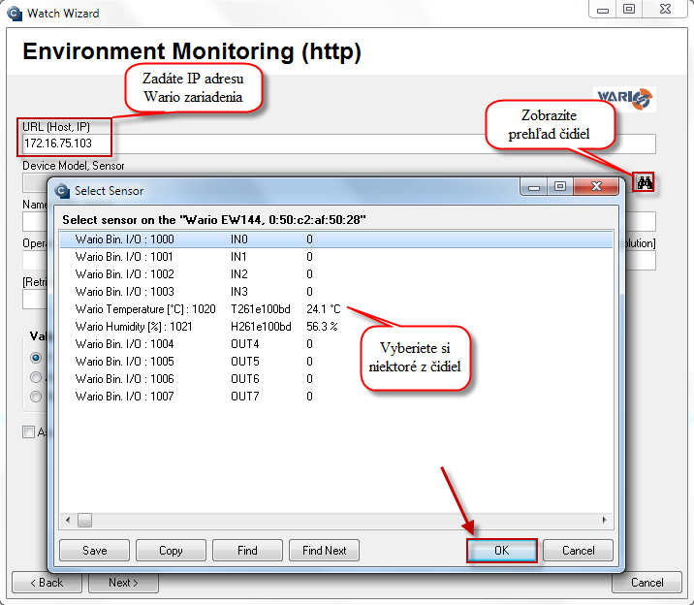Select row Wario Bin. I/O : 1003 IN3
694x605 pixels.
pos(336,292)
